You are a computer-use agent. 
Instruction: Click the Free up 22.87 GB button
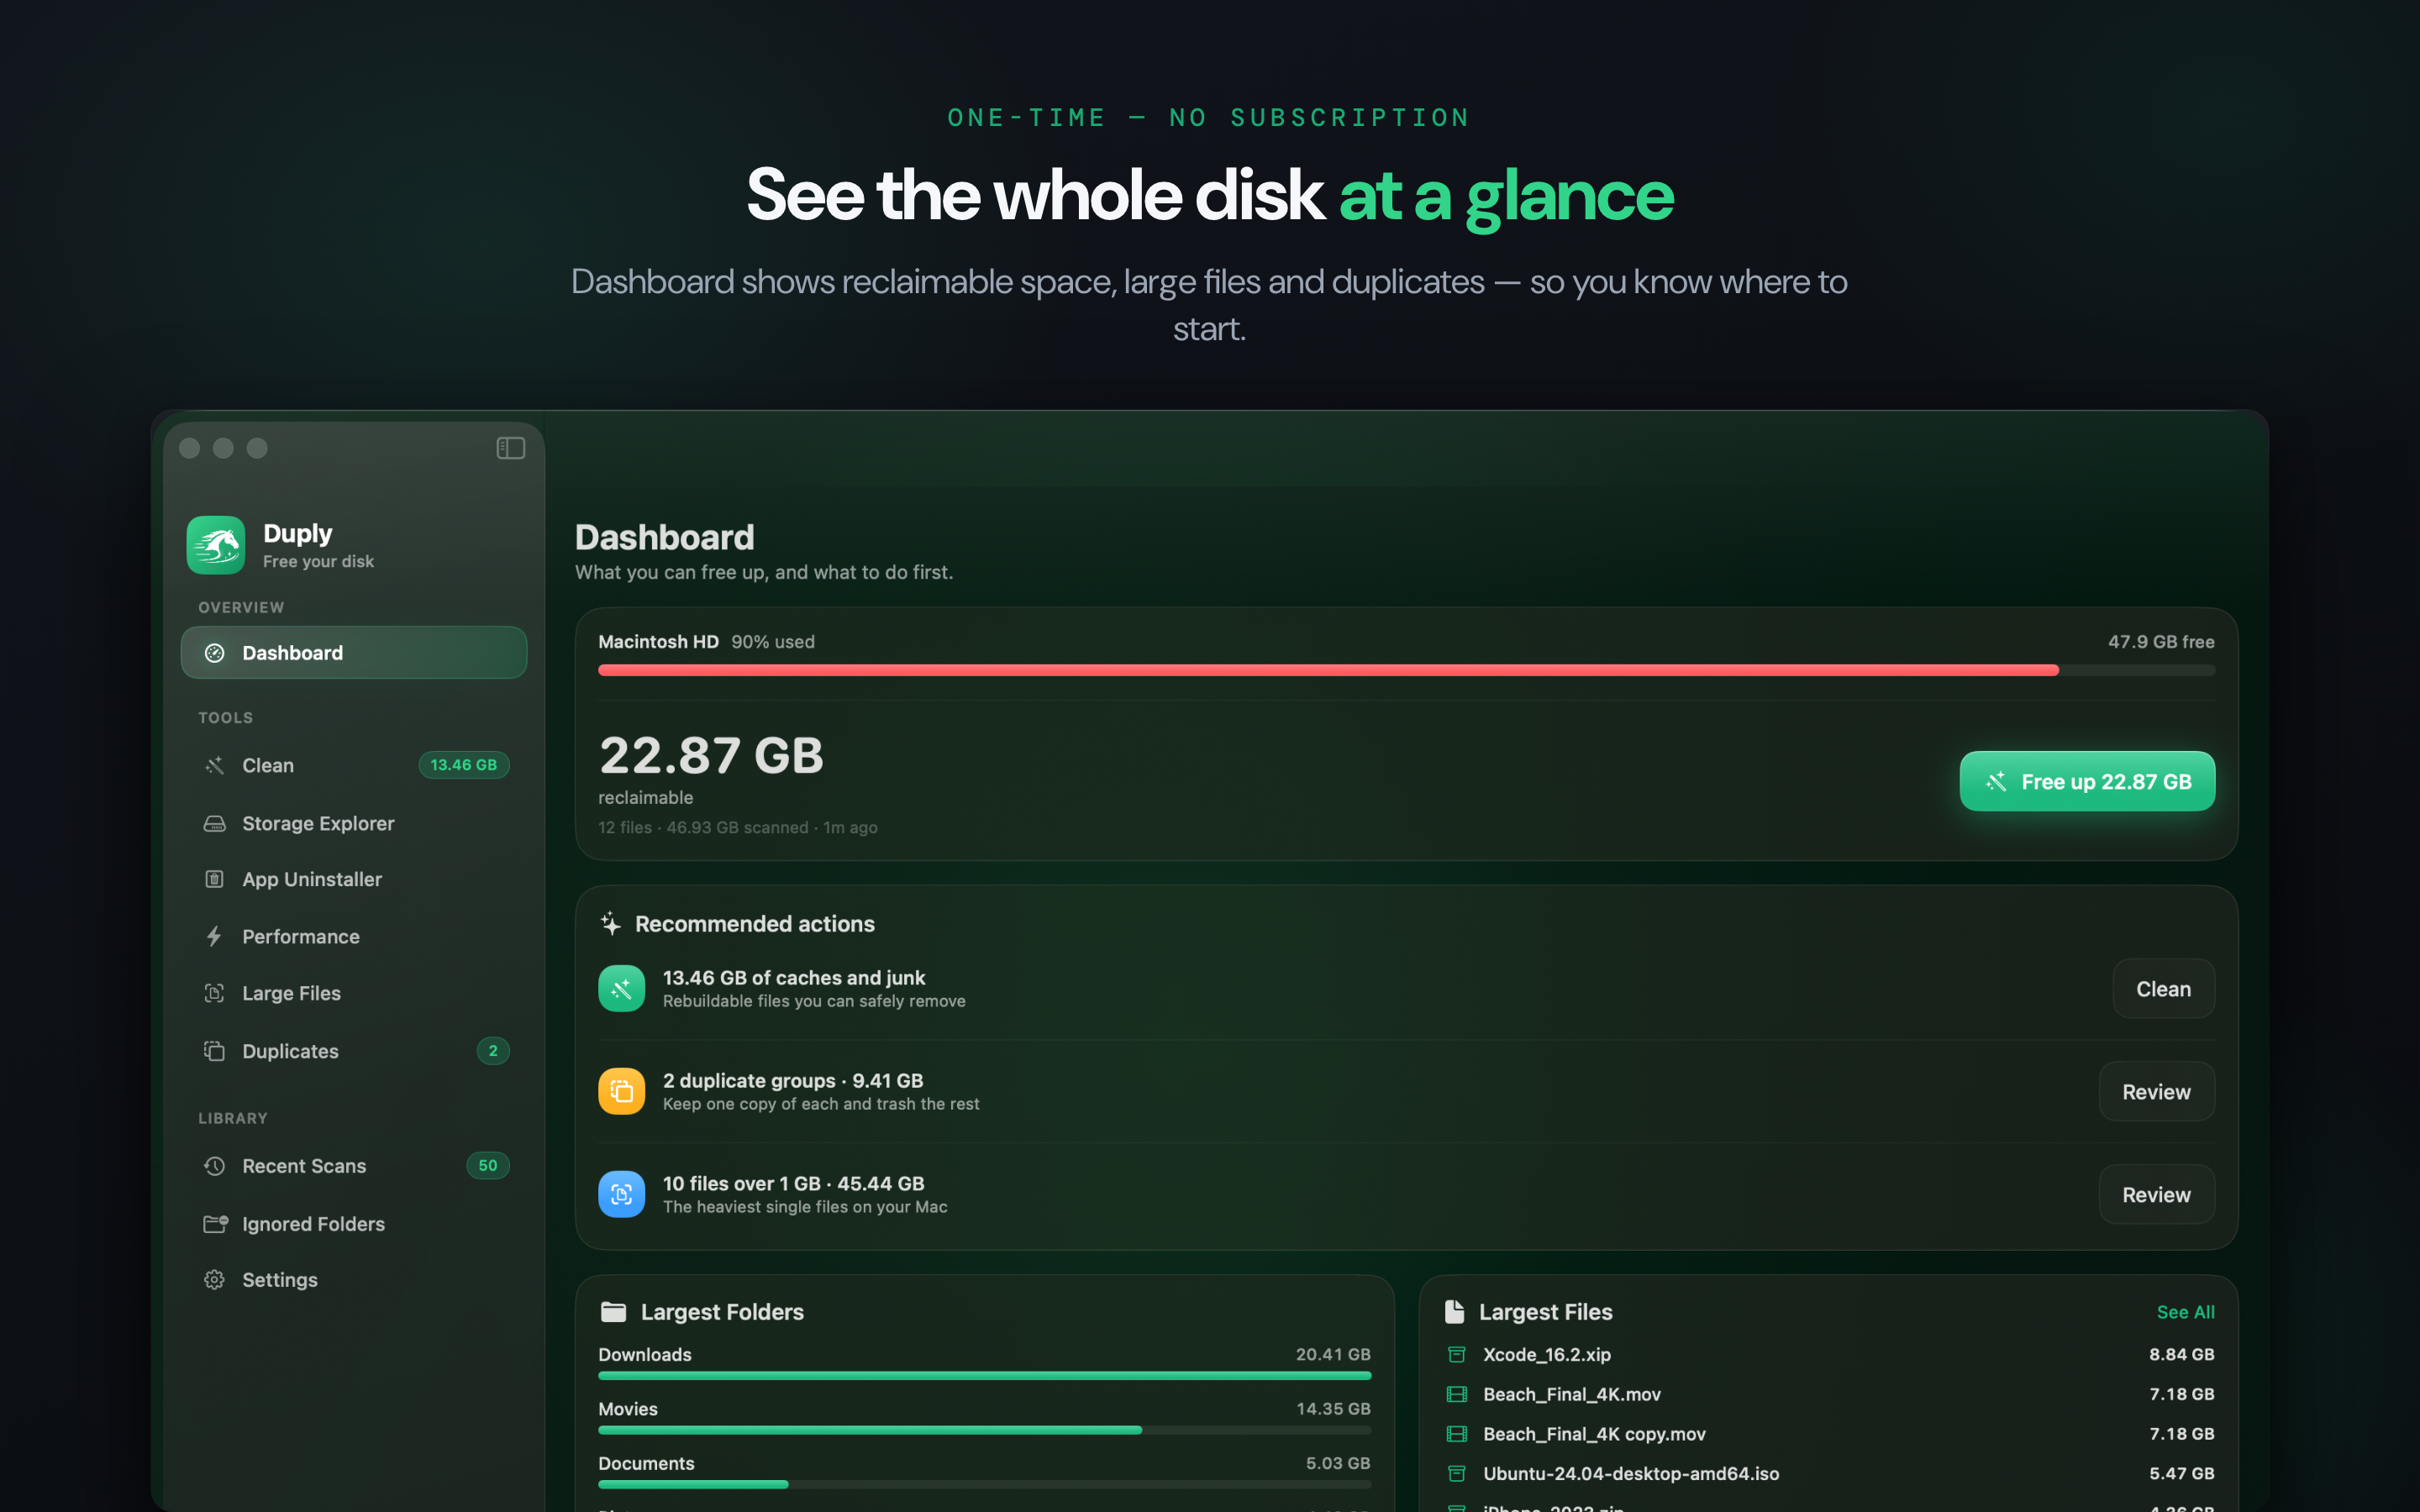tap(2087, 781)
